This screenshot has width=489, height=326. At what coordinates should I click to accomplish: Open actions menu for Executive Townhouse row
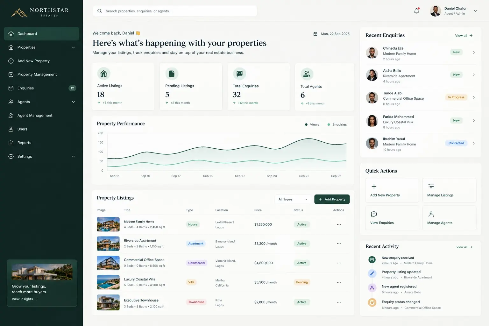tap(339, 302)
